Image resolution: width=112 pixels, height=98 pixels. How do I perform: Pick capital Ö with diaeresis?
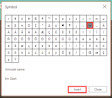tap(42, 39)
